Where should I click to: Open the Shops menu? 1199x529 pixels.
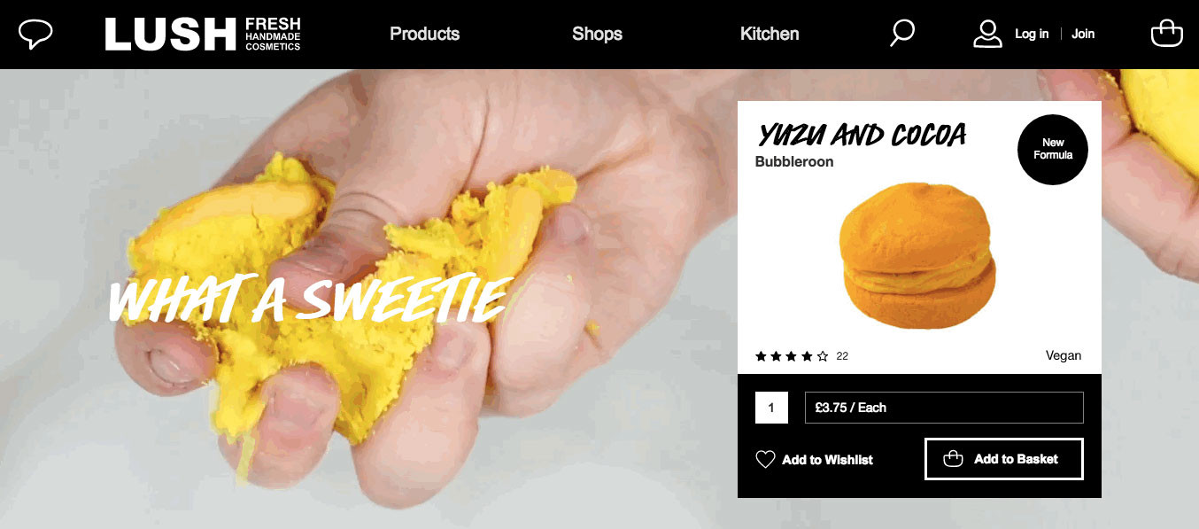[597, 35]
